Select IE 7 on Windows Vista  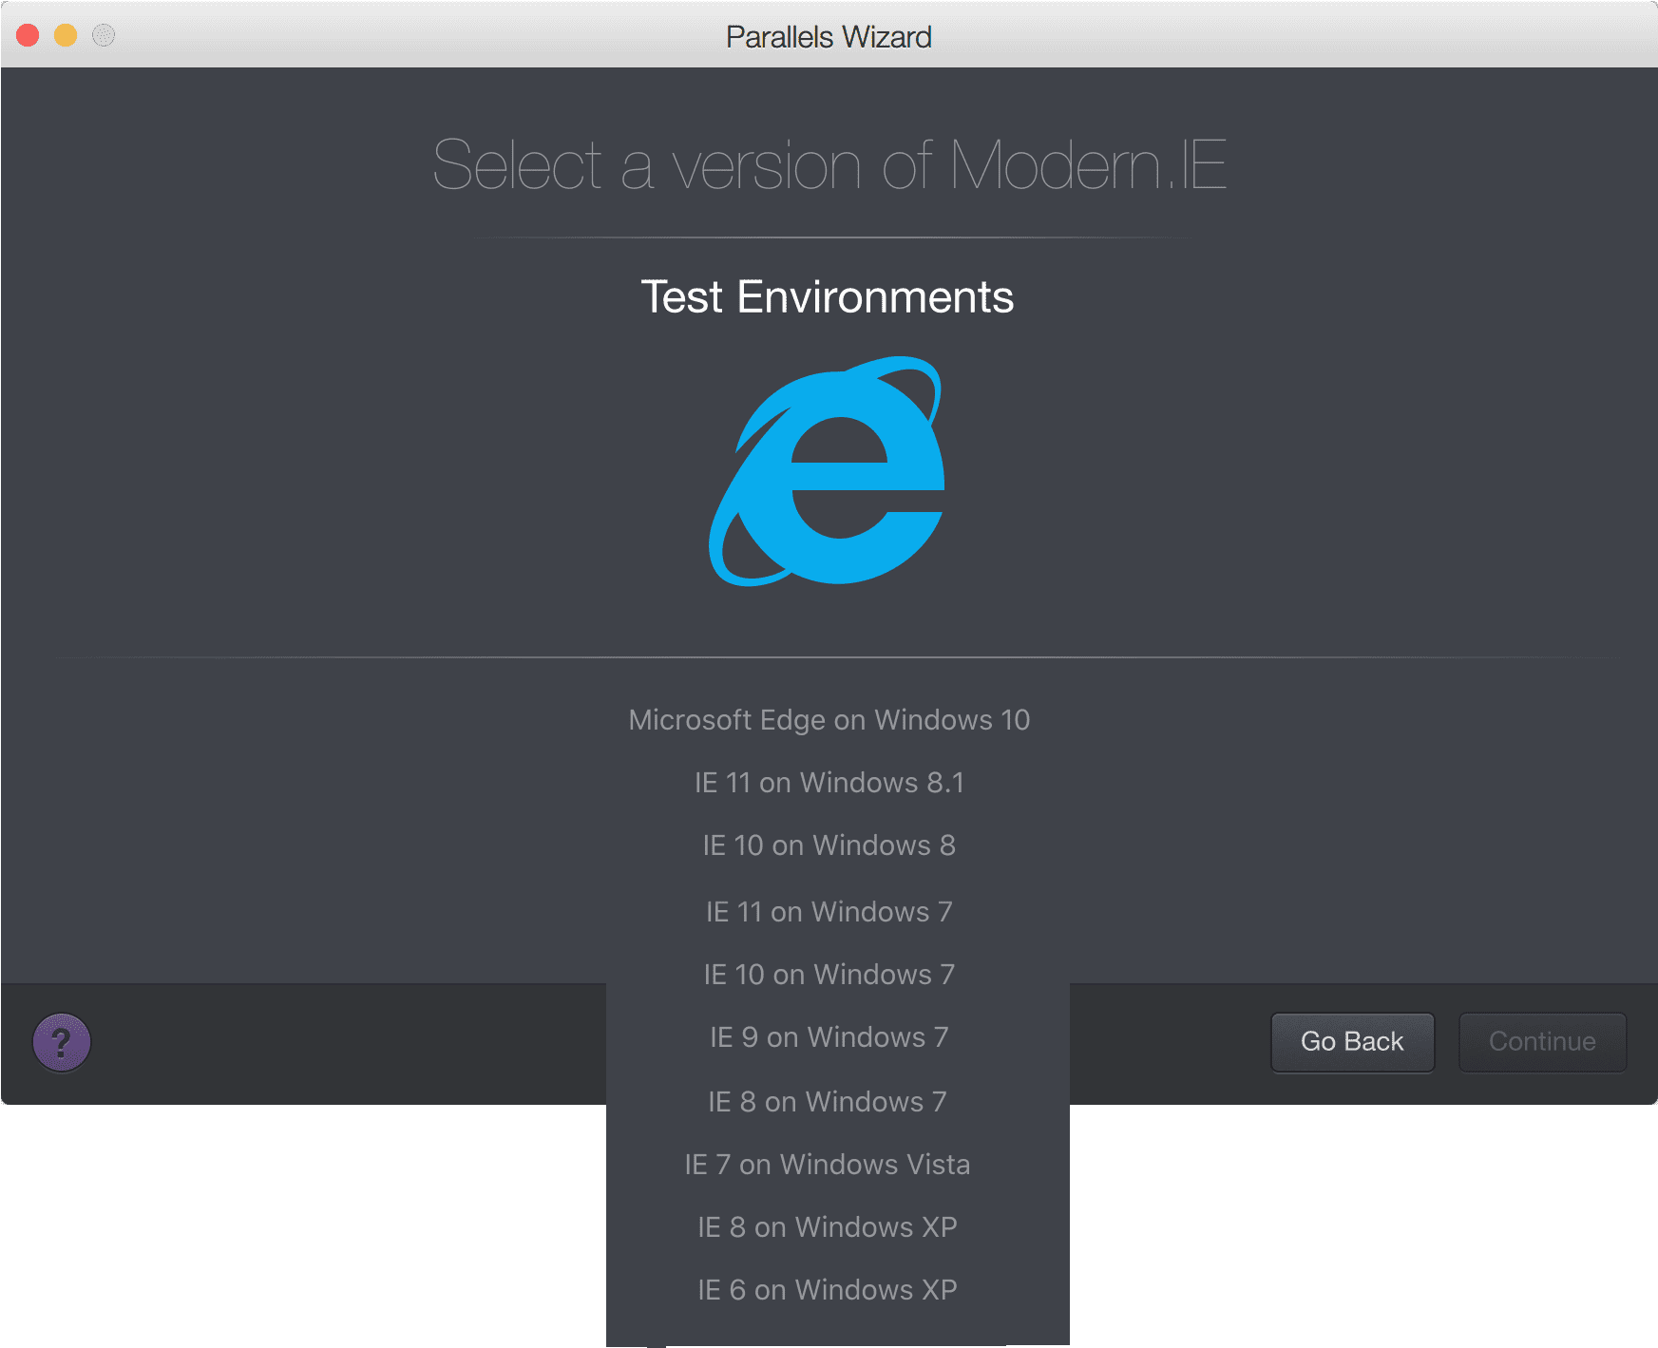828,1165
